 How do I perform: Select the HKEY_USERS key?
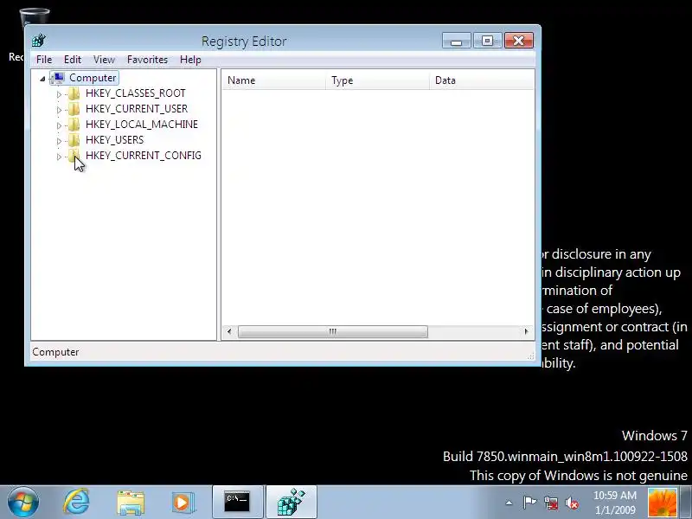[115, 140]
